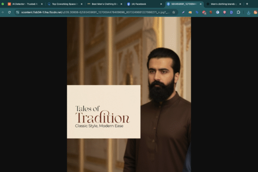The height and width of the screenshot is (172, 258).
Task: Click the forward navigation arrow
Action: [x=2, y=12]
